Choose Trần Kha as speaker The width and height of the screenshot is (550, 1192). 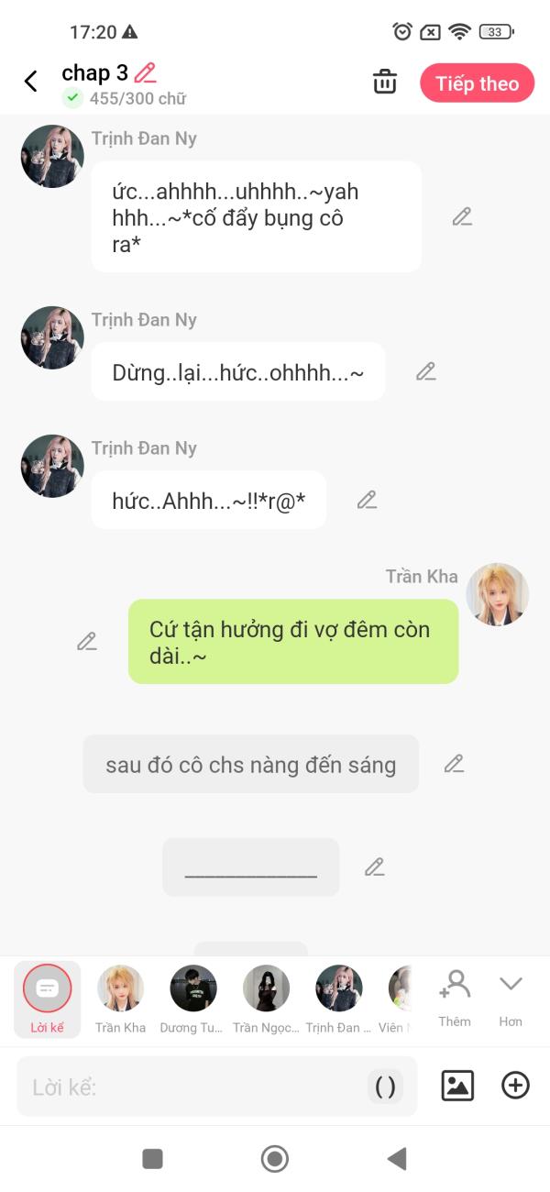click(x=120, y=999)
